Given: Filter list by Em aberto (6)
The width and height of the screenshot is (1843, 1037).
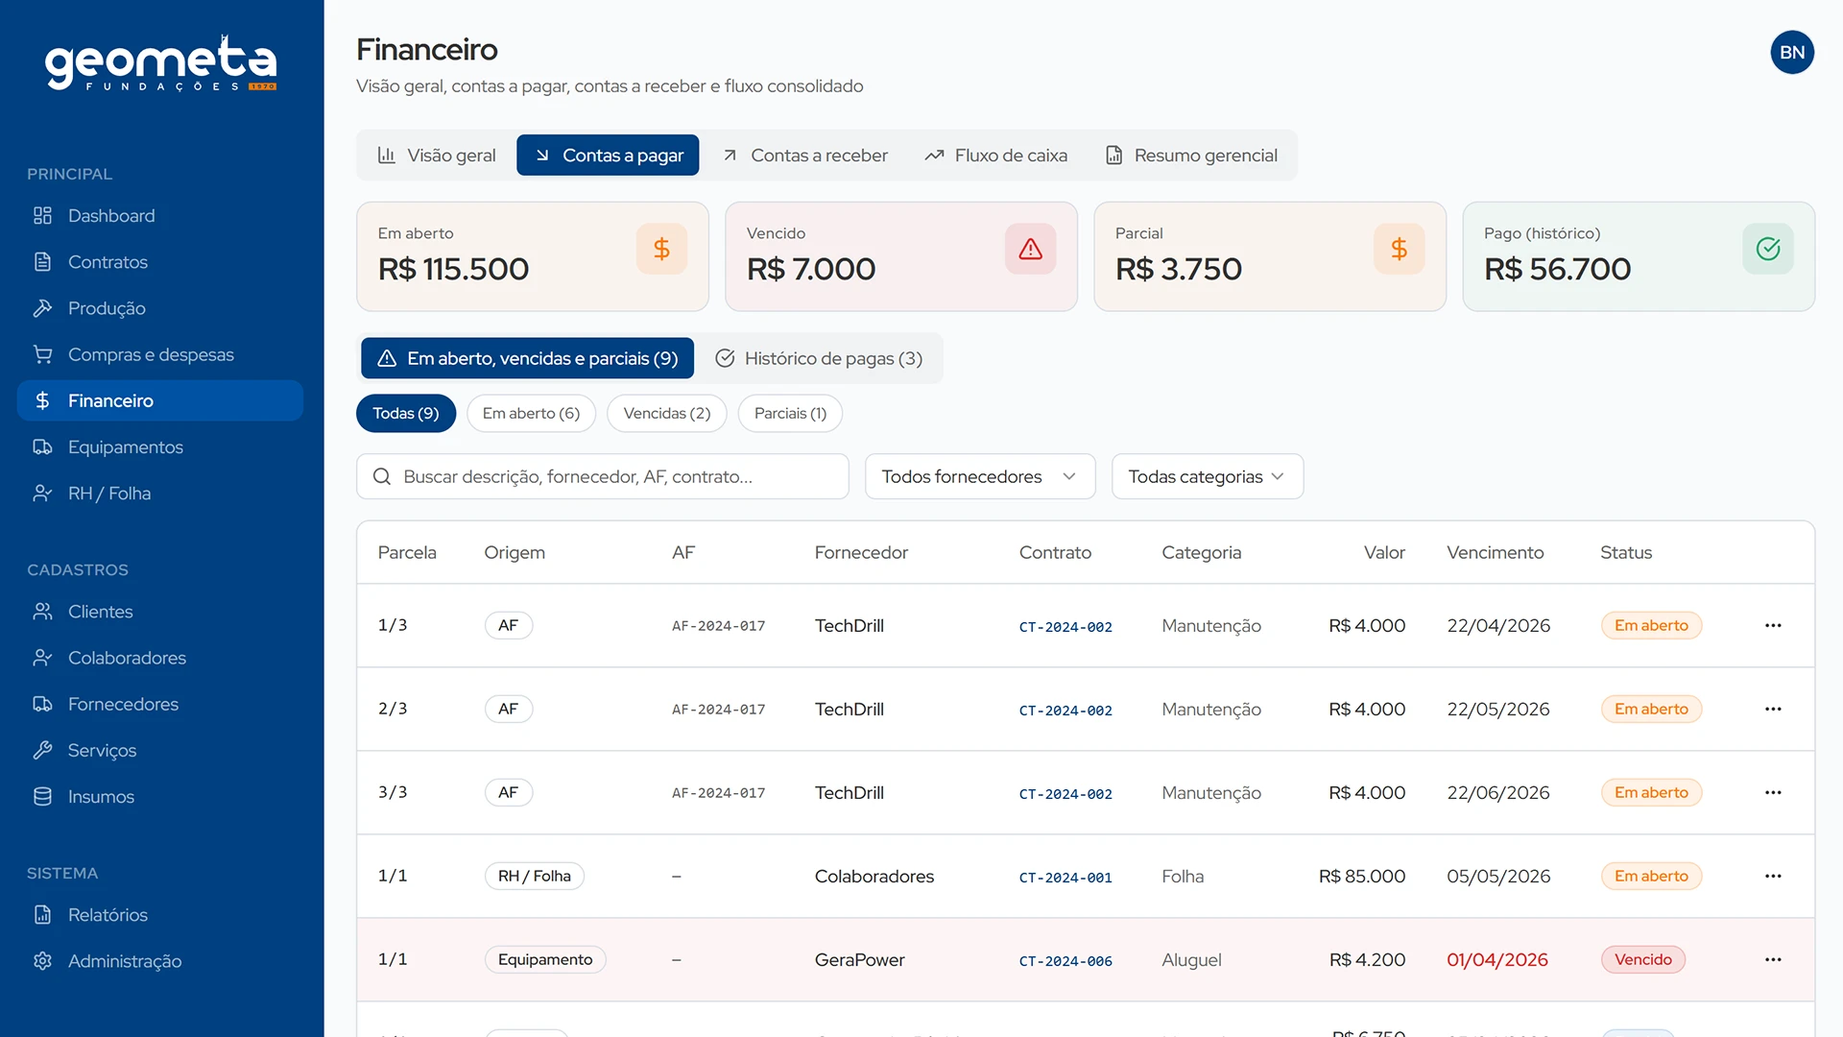Looking at the screenshot, I should tap(531, 414).
